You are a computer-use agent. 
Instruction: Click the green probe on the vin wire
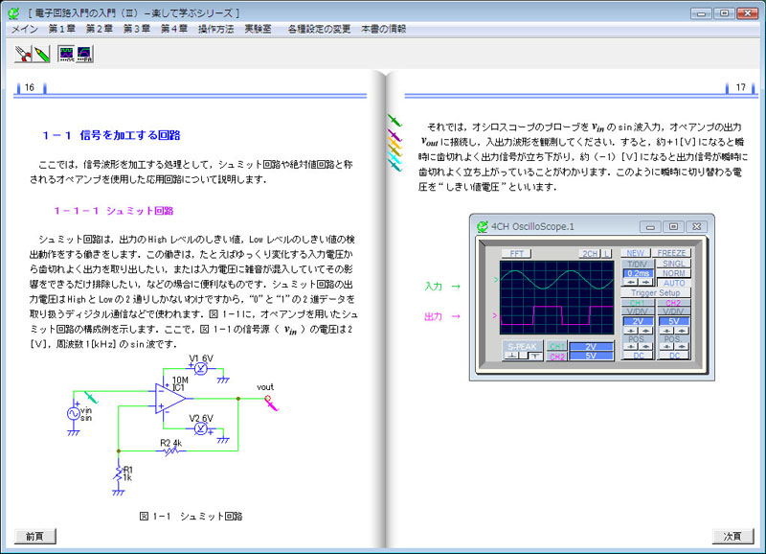(91, 397)
